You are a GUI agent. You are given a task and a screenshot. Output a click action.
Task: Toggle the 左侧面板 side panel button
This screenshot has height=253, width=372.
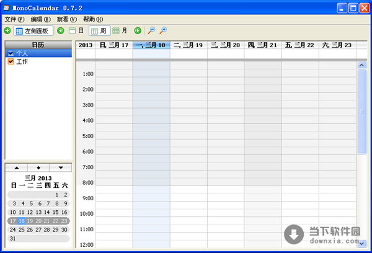pyautogui.click(x=33, y=30)
